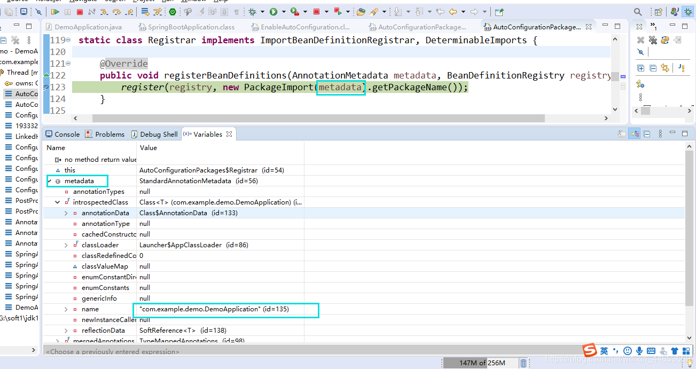Click the Pin Editor toolbar icon
Screen dimensions: 696x369
click(x=499, y=12)
